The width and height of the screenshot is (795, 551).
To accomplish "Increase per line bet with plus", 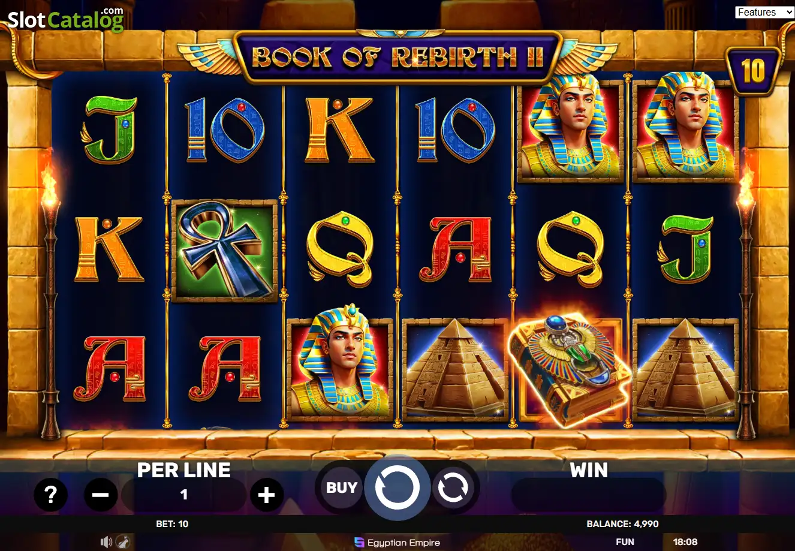I will [x=266, y=495].
